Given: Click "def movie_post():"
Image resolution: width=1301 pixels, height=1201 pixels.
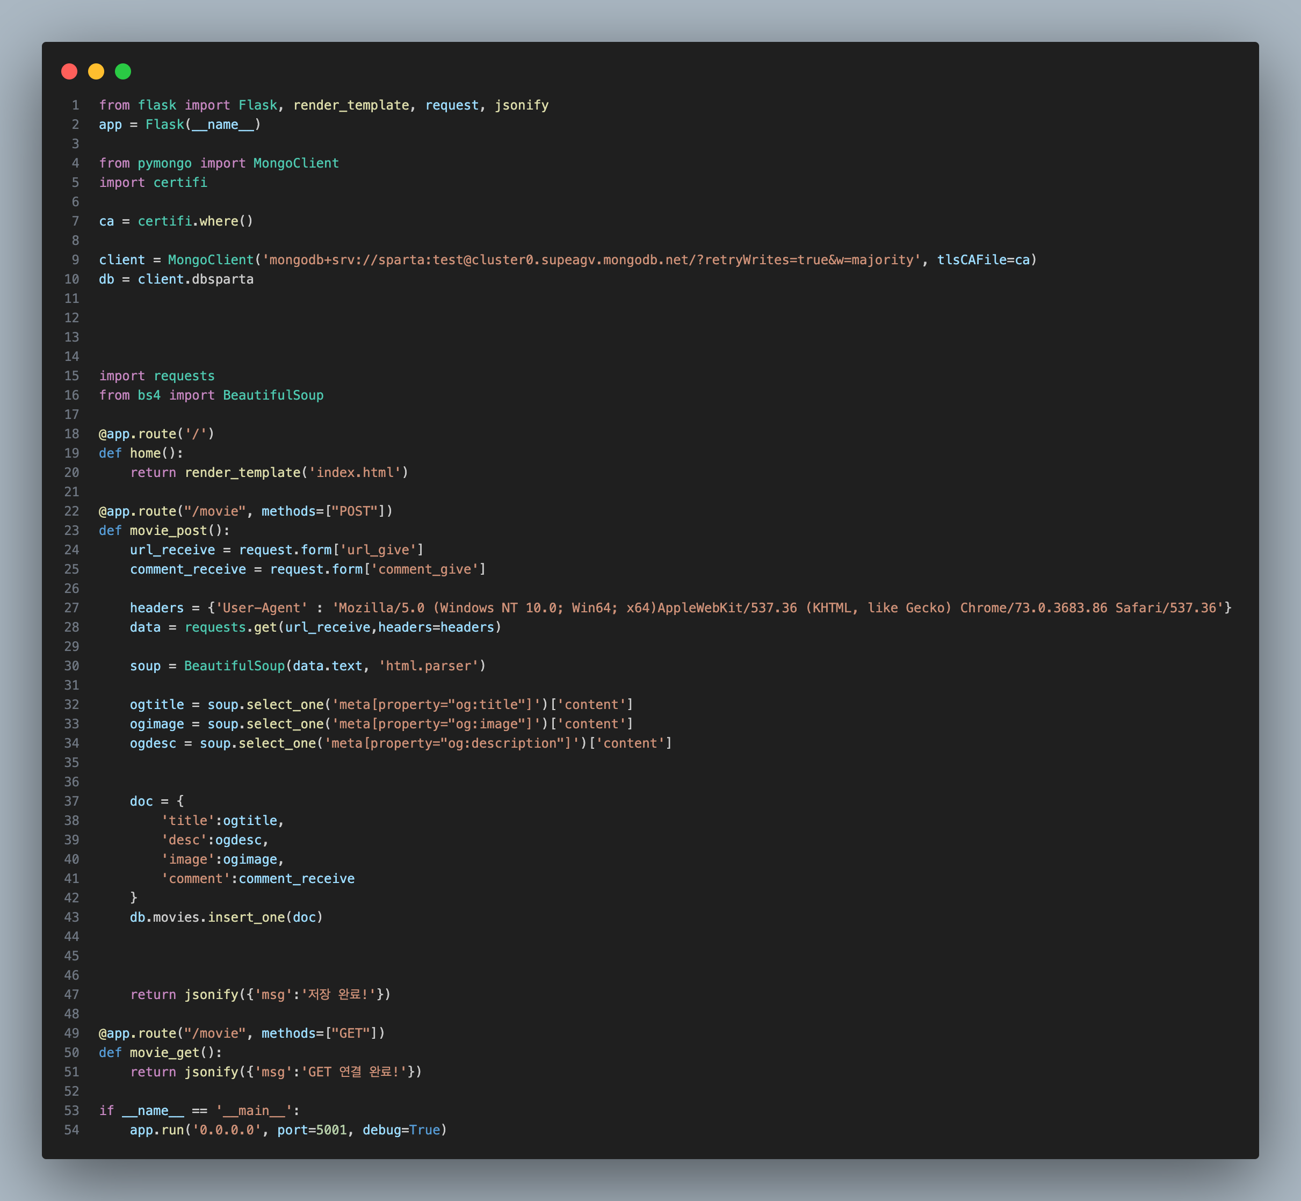Looking at the screenshot, I should pyautogui.click(x=164, y=531).
